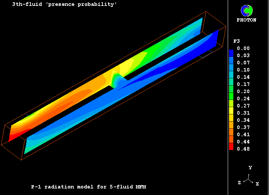The width and height of the screenshot is (269, 195).
Task: Select the orange 0.37 legend swatch
Action: coord(231,126)
